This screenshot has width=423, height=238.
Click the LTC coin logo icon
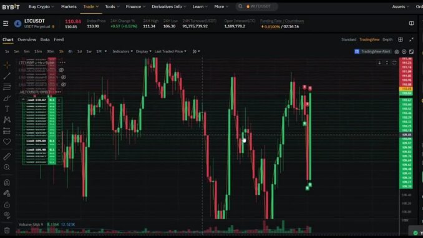(18, 24)
